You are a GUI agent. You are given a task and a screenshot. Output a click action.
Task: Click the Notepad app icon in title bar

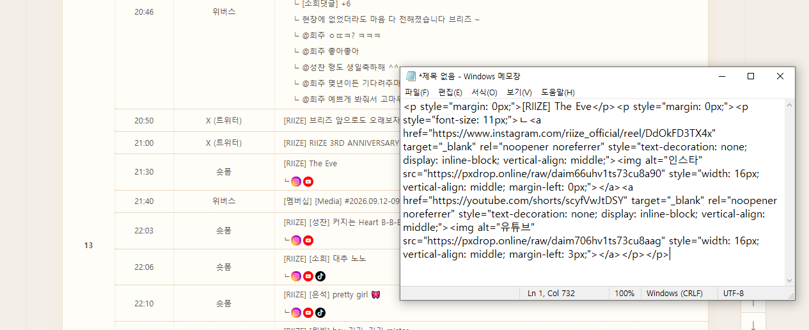(x=411, y=76)
